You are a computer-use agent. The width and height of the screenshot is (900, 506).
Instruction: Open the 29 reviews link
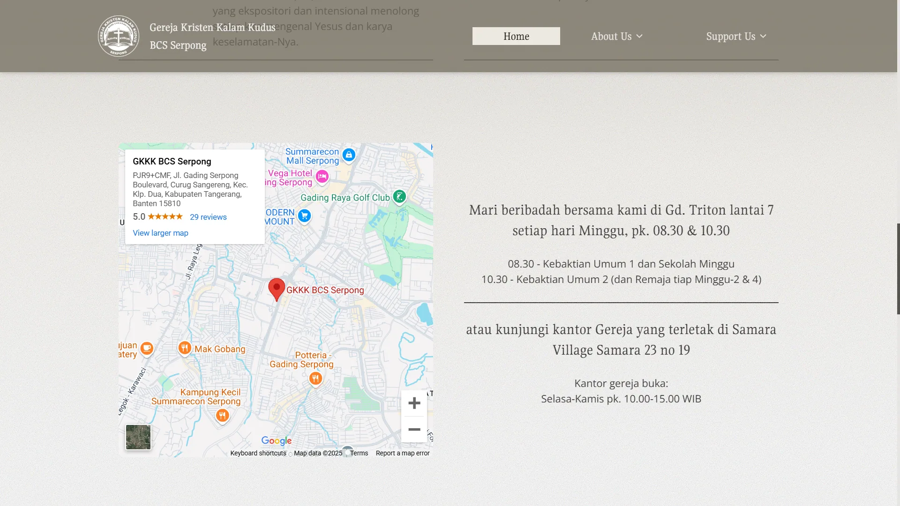[x=208, y=217]
